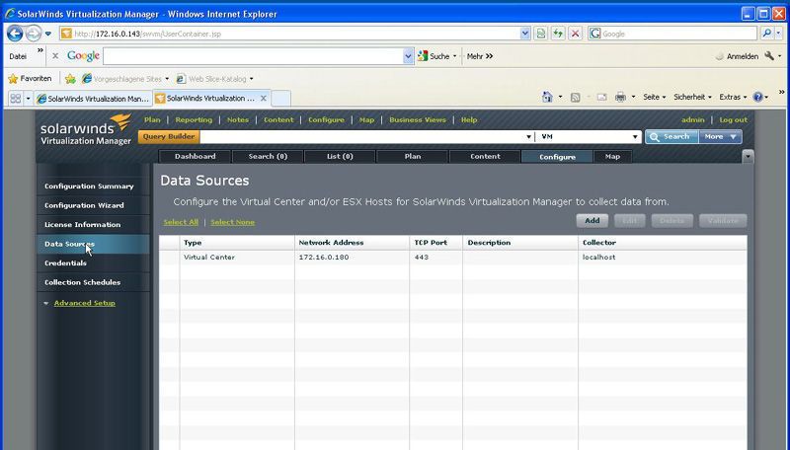Open the IE search provider dropdown arrow
The image size is (790, 450).
778,34
